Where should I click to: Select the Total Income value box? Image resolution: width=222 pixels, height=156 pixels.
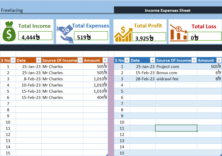(x=35, y=36)
